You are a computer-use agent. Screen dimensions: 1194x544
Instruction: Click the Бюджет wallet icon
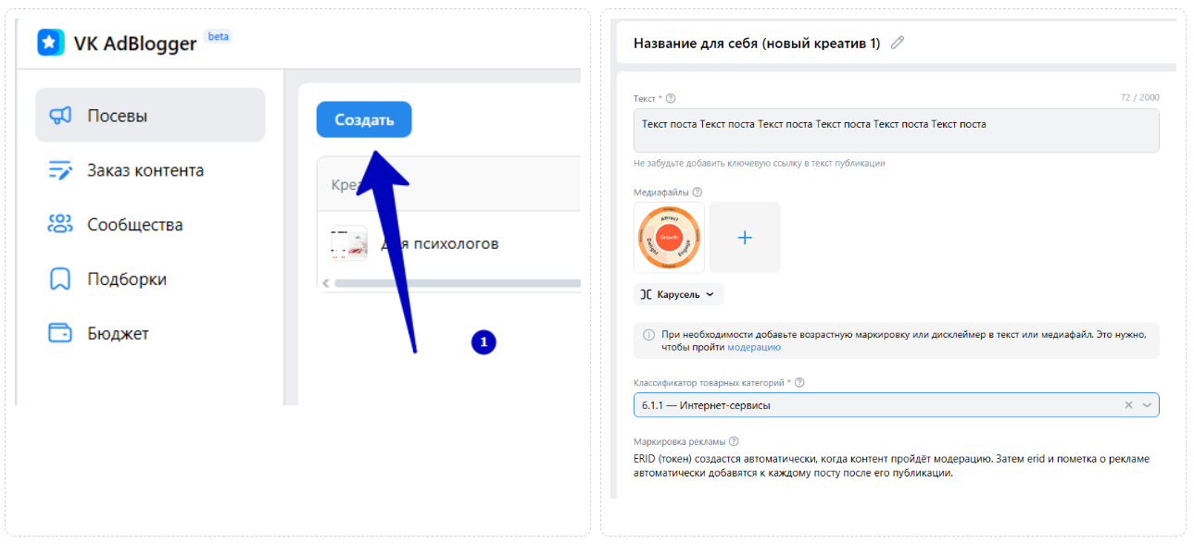tap(60, 334)
